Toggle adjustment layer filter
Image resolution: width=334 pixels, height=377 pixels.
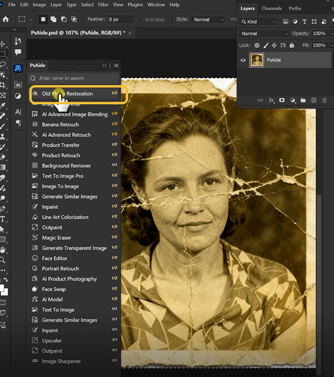295,22
